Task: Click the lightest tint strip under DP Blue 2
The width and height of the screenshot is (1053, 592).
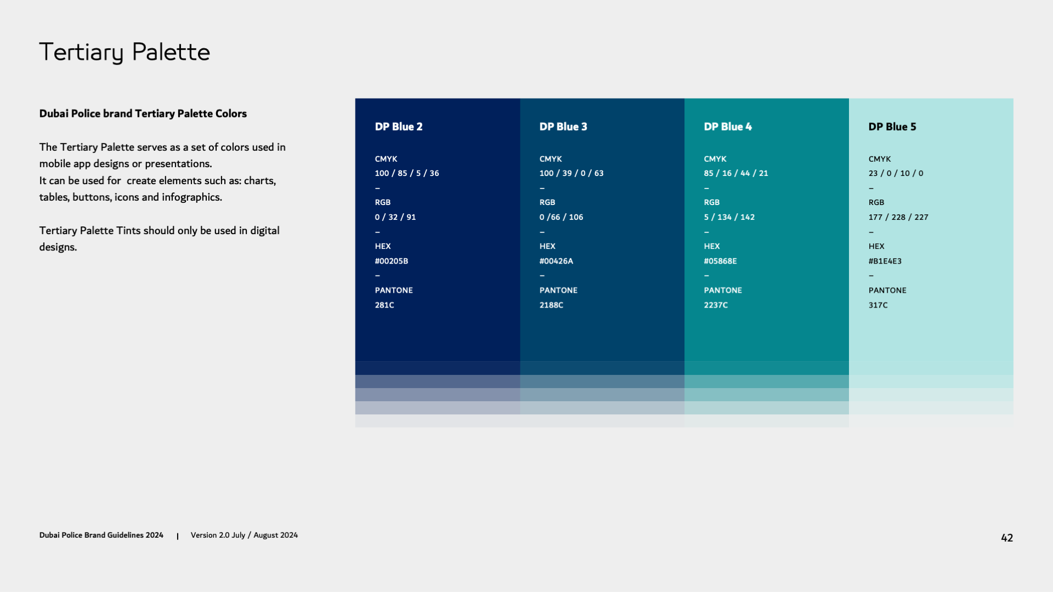Action: click(x=437, y=421)
